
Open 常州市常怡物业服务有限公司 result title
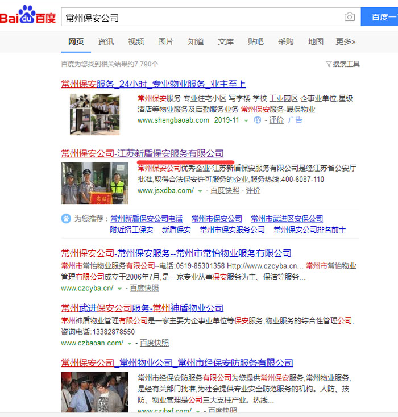coord(176,253)
